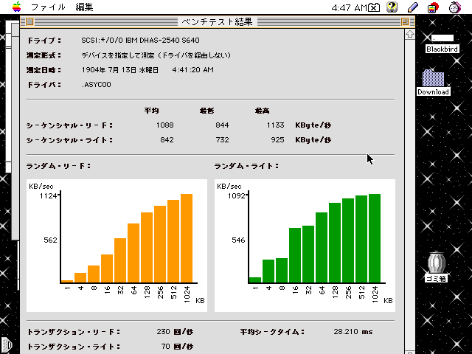Click the ベンチテスト結果 title bar

click(218, 21)
